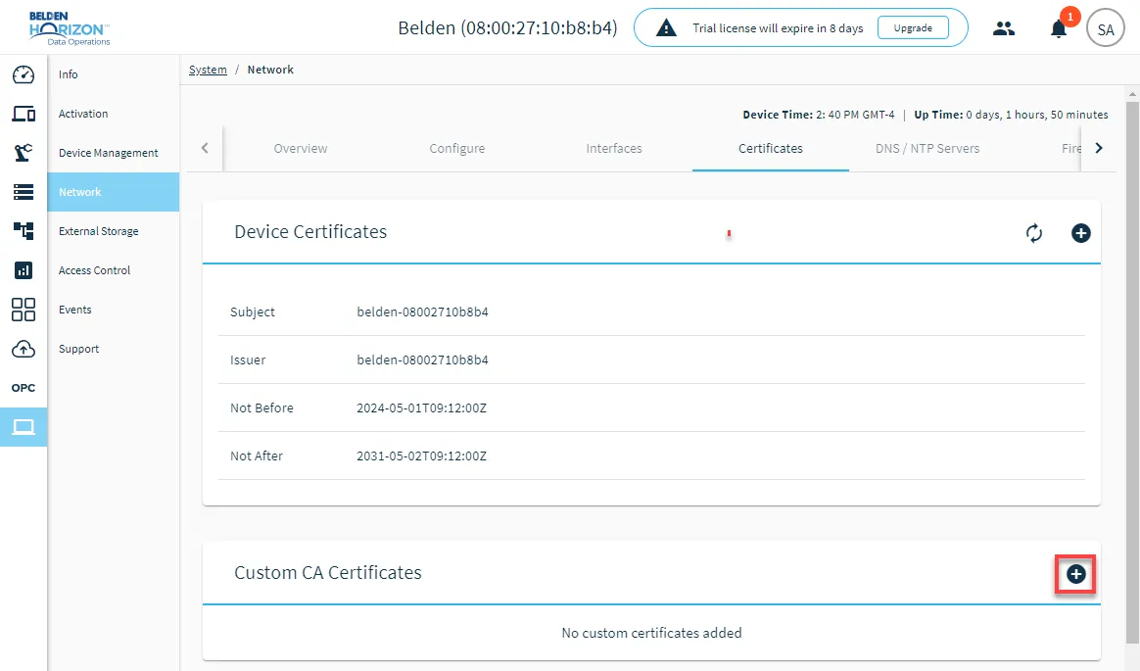The width and height of the screenshot is (1140, 671).
Task: Click the devices icon in left rail
Action: tap(24, 114)
